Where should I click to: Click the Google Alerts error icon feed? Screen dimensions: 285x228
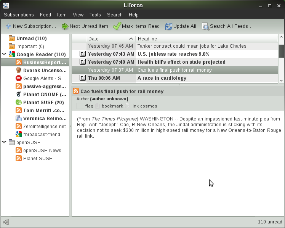click(x=19, y=78)
